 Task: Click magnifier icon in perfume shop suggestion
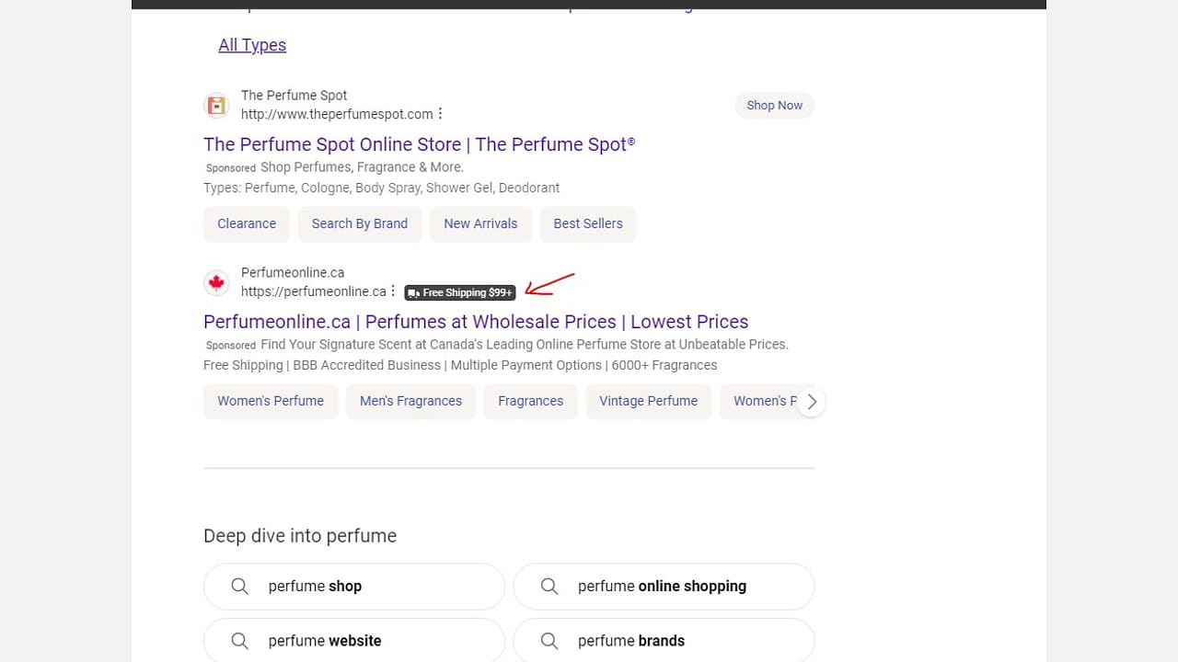pyautogui.click(x=239, y=587)
